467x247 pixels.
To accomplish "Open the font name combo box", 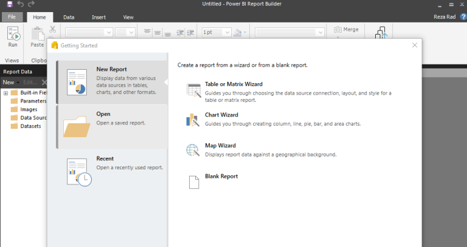I will pyautogui.click(x=89, y=32).
